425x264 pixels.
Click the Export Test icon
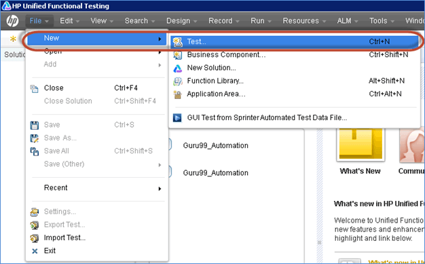[x=35, y=225]
